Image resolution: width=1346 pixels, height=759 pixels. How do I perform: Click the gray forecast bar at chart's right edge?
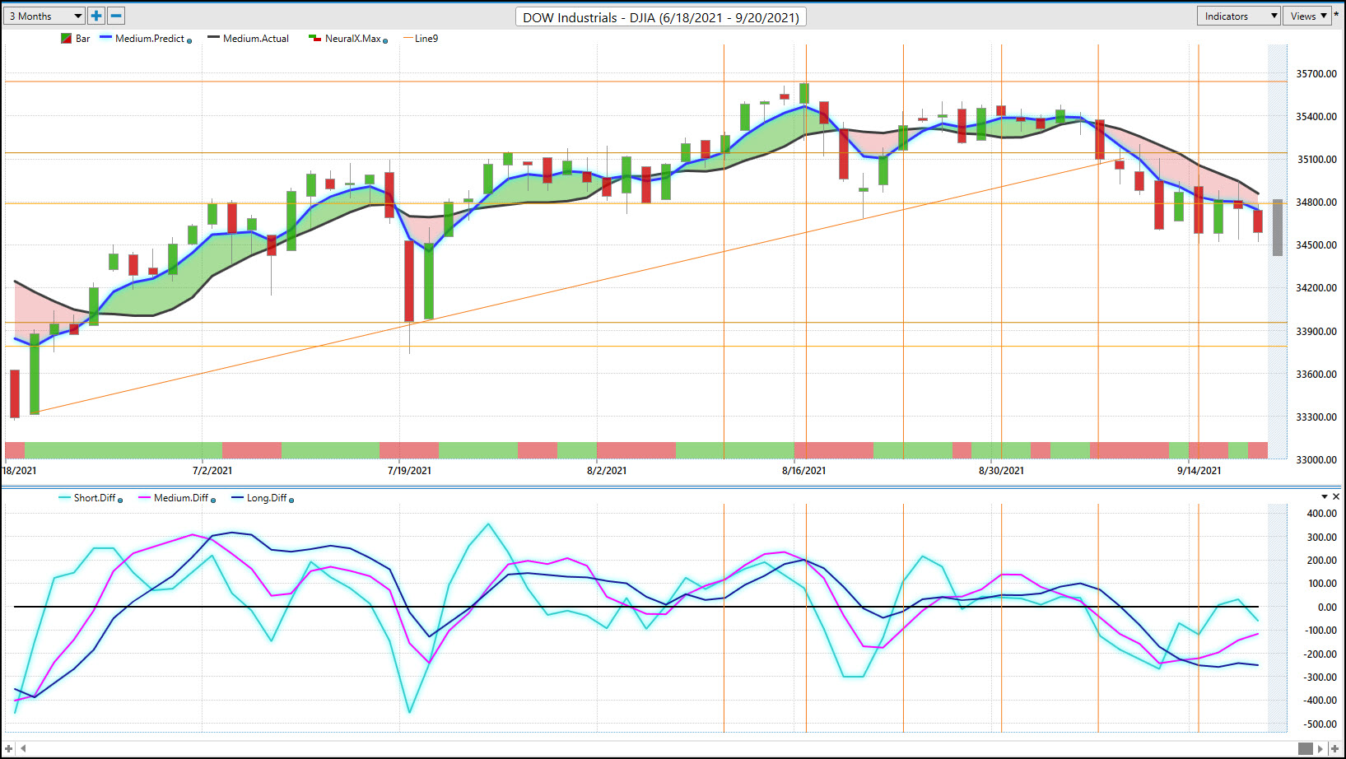click(x=1277, y=227)
